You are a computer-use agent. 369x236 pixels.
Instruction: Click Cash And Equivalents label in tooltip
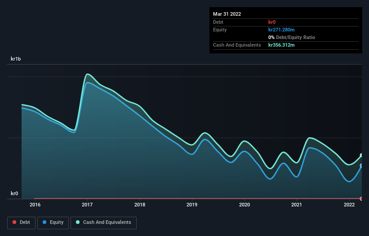point(237,45)
